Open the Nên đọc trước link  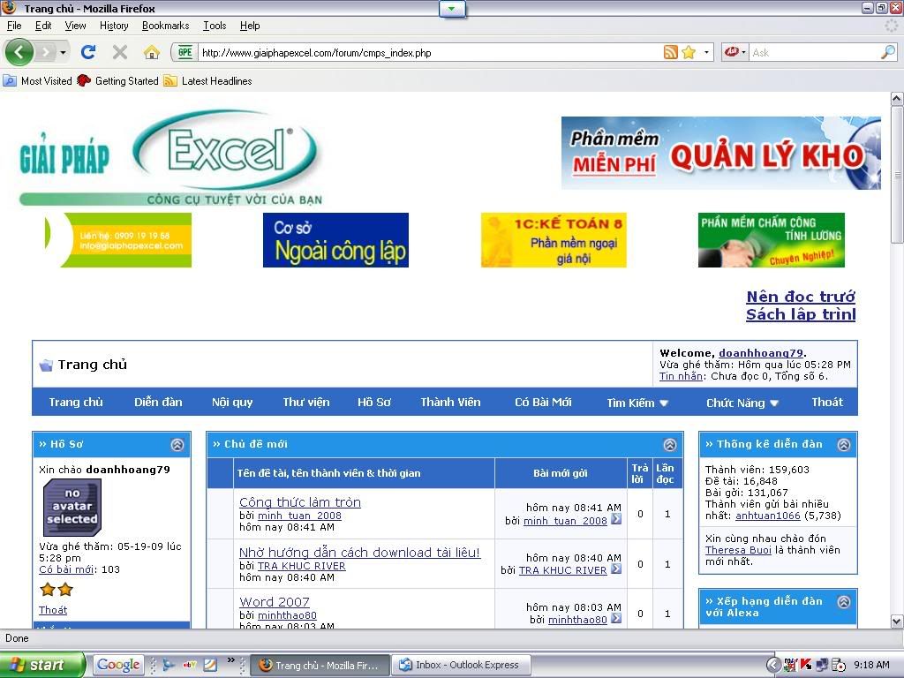coord(801,297)
